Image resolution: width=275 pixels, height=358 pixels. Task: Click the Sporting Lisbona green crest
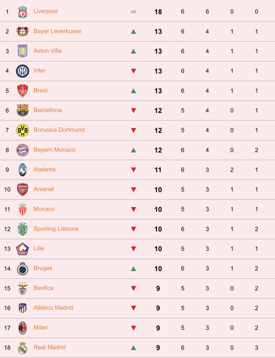[23, 229]
